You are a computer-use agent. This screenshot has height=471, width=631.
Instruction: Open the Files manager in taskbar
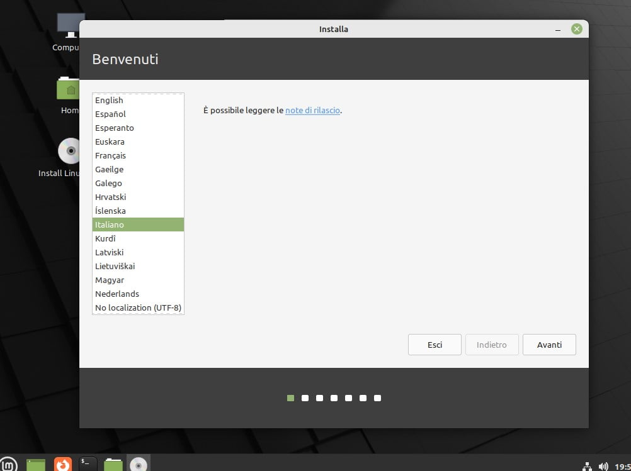(113, 465)
